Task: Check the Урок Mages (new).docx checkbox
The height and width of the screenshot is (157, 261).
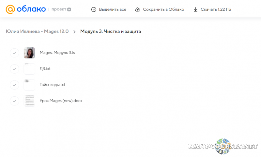Action: pyautogui.click(x=14, y=101)
